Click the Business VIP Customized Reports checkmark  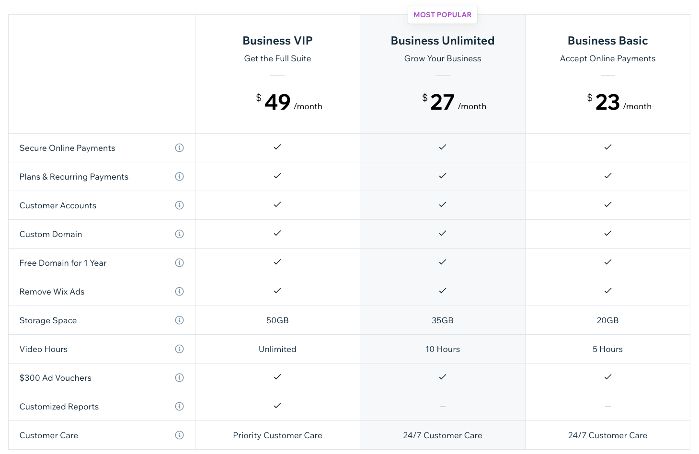[277, 406]
